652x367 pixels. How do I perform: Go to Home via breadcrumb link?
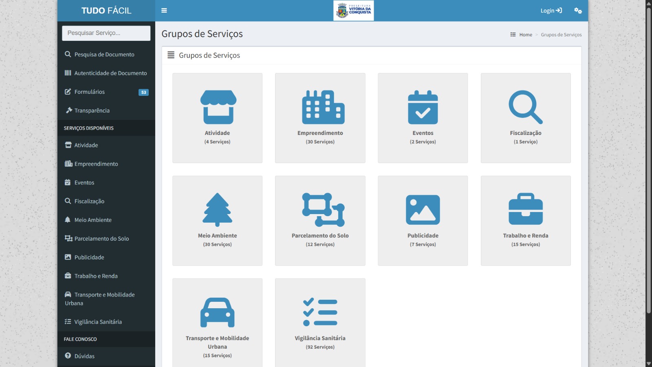pos(526,35)
